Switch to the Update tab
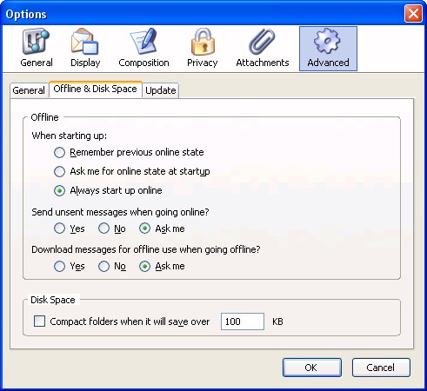The image size is (427, 391). [161, 90]
